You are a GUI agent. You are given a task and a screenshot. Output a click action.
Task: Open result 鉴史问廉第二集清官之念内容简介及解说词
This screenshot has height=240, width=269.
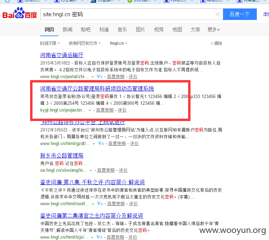(92, 216)
